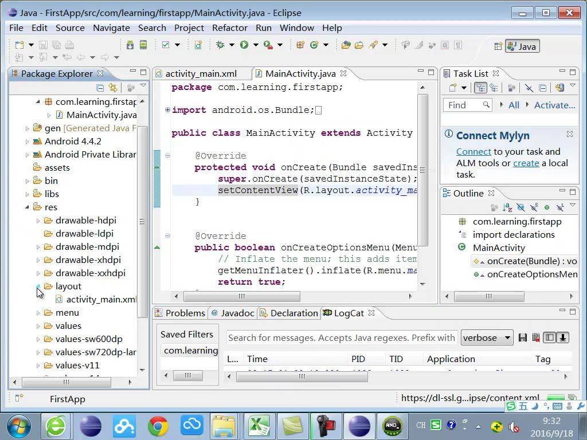Click the New Android XML file icon
This screenshot has width=587, height=440.
(198, 45)
